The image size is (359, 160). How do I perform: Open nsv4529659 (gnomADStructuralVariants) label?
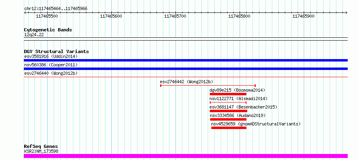(x=256, y=124)
